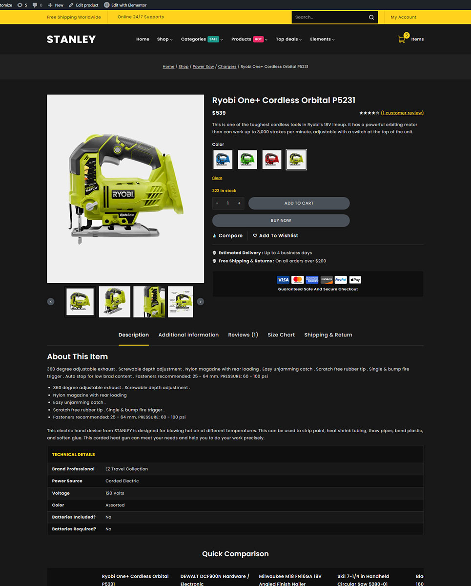471x586 pixels.
Task: Open the Top deals dropdown menu
Action: pos(288,39)
